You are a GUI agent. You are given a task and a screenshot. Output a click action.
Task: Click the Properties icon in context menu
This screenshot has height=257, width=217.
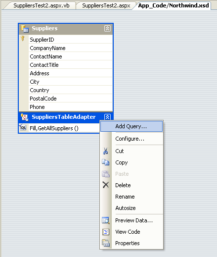pyautogui.click(x=106, y=243)
